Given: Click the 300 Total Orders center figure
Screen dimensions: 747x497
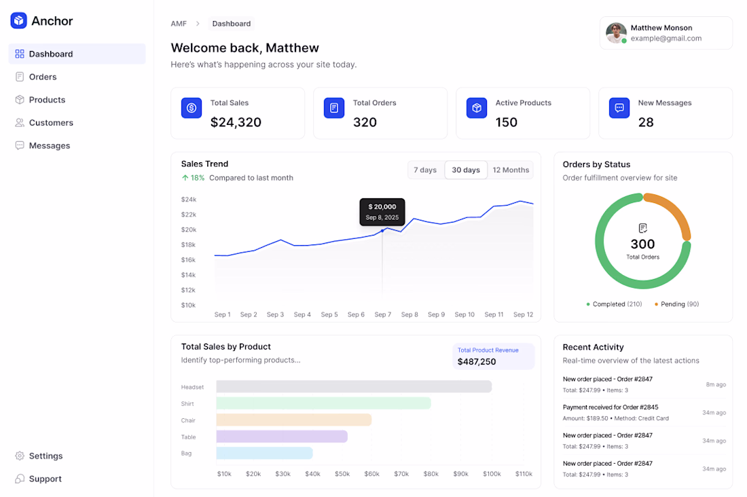Looking at the screenshot, I should [642, 244].
